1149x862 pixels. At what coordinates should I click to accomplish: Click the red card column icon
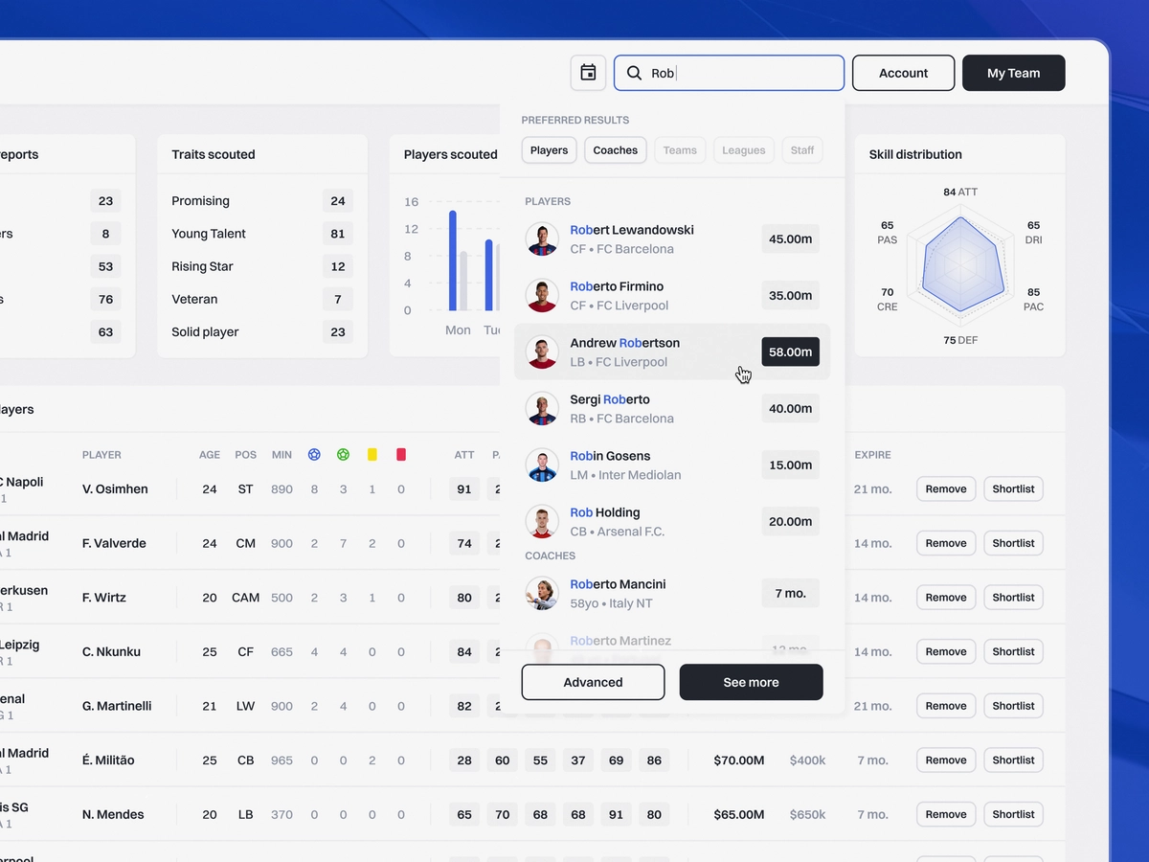401,455
